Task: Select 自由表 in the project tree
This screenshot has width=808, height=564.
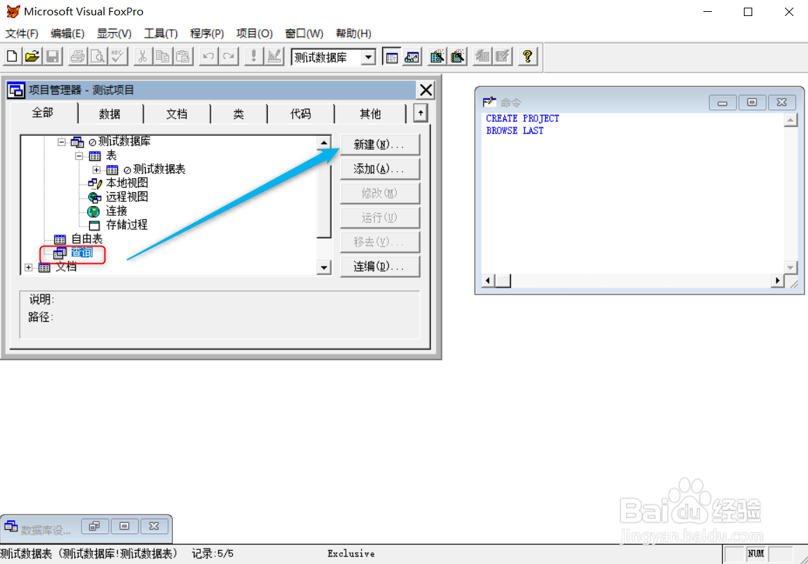Action: tap(86, 238)
